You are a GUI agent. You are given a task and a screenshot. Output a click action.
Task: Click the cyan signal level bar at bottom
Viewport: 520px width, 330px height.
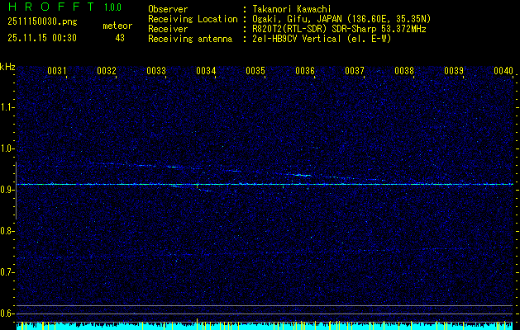(260, 327)
